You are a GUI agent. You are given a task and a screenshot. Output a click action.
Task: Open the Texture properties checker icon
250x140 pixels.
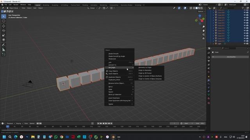[209, 103]
